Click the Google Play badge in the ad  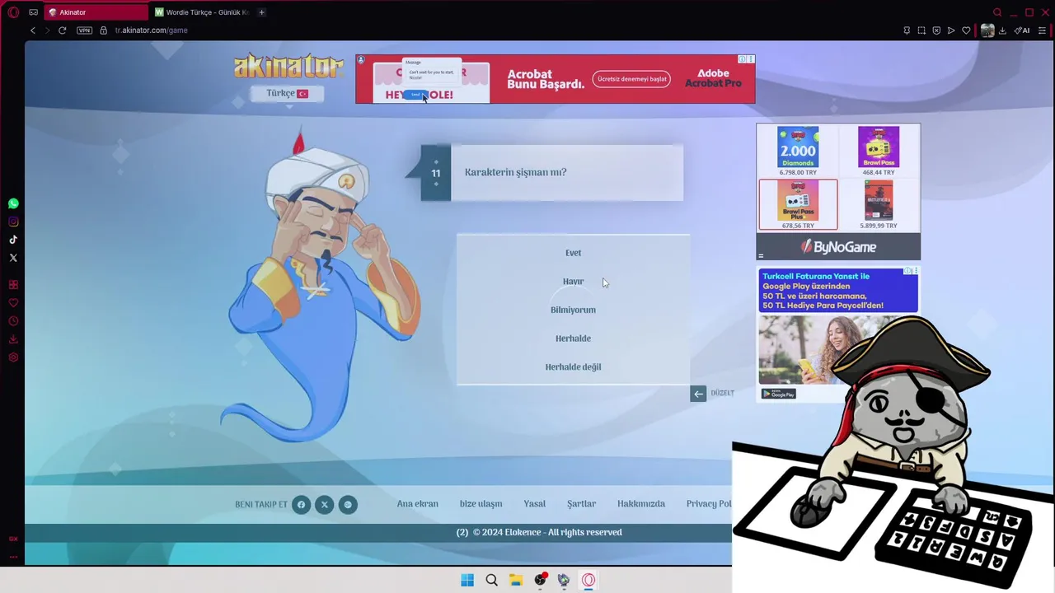(x=778, y=394)
